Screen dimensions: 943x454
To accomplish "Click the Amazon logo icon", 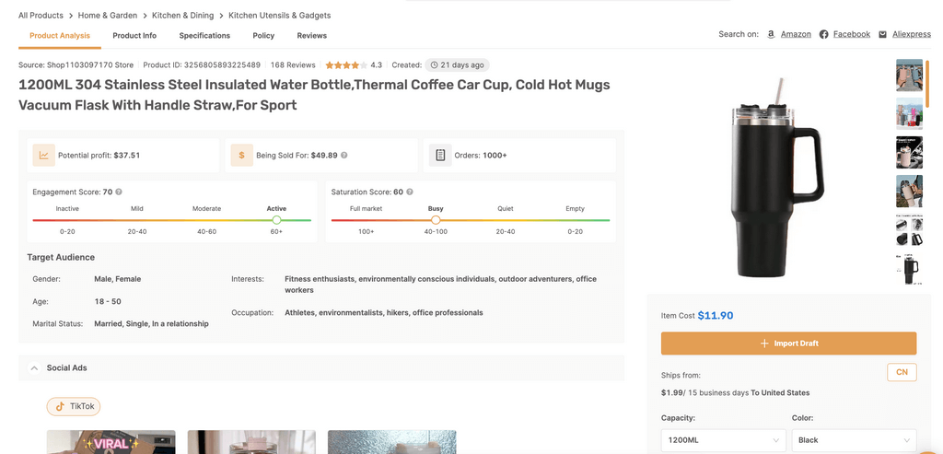I will [771, 34].
